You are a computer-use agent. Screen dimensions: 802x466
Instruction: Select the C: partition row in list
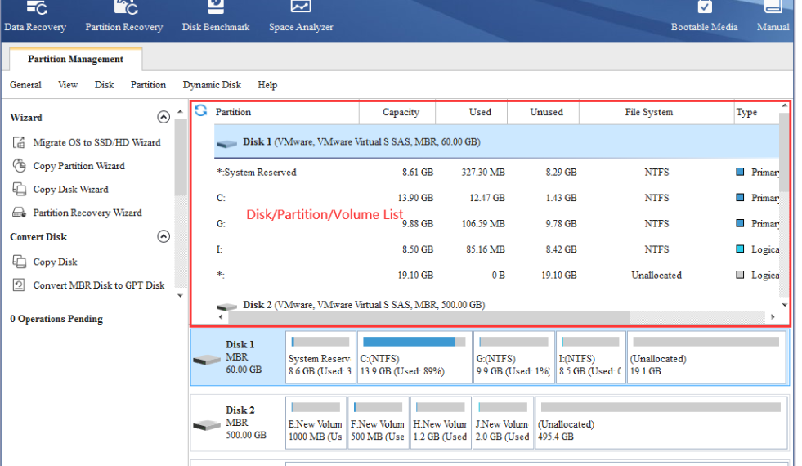point(496,198)
